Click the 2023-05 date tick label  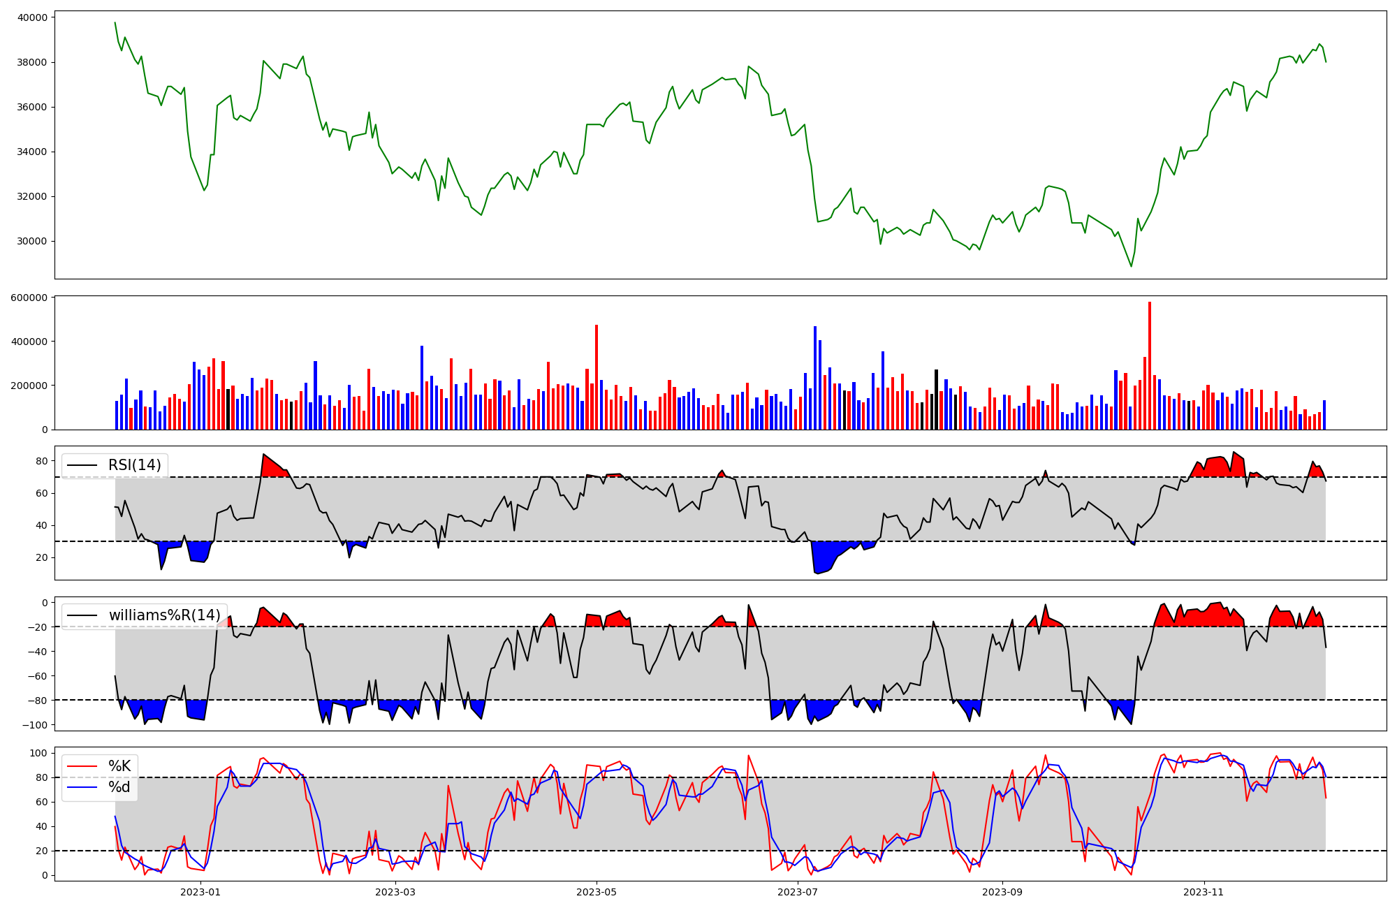[597, 892]
